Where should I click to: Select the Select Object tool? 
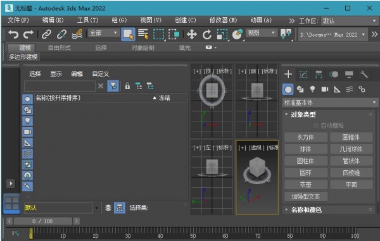[x=128, y=34]
